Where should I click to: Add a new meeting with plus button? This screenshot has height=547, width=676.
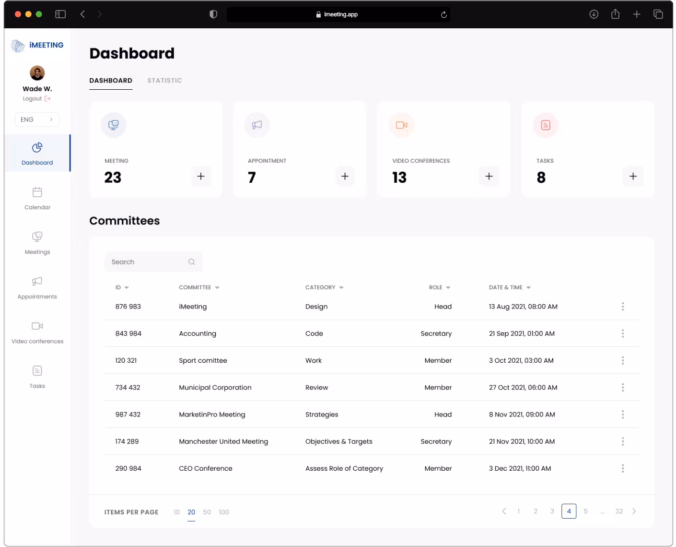(x=201, y=177)
